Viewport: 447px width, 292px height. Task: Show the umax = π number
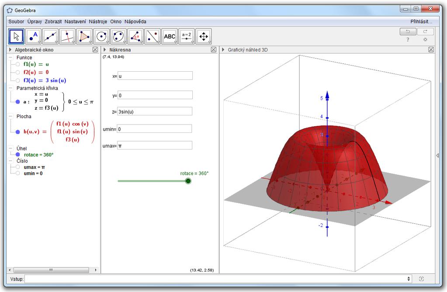(x=17, y=167)
